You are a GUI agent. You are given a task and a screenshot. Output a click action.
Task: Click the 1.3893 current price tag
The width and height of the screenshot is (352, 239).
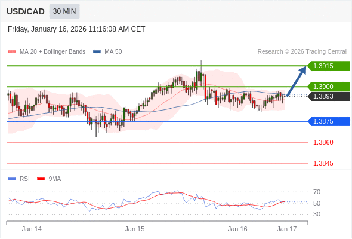329,96
